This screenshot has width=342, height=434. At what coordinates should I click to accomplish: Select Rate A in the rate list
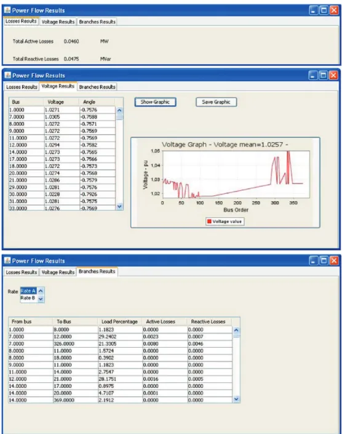click(28, 291)
